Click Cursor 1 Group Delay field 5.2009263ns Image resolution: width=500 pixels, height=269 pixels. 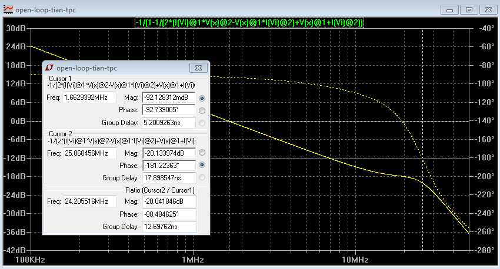[169, 123]
